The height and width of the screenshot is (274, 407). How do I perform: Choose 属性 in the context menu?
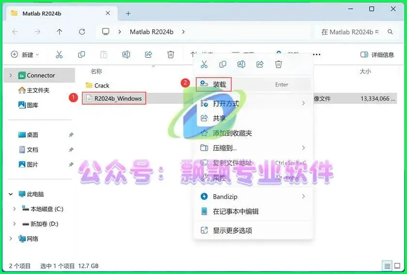pyautogui.click(x=253, y=177)
